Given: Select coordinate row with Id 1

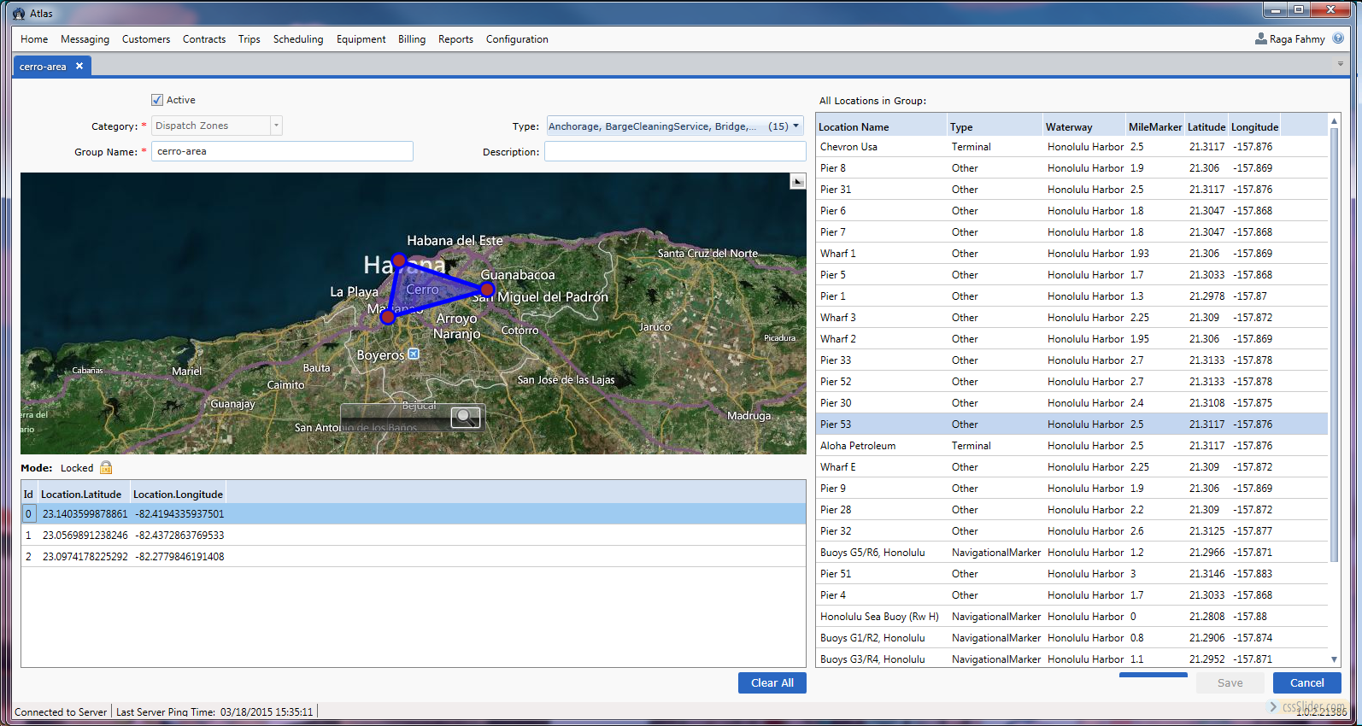Looking at the screenshot, I should (x=414, y=535).
